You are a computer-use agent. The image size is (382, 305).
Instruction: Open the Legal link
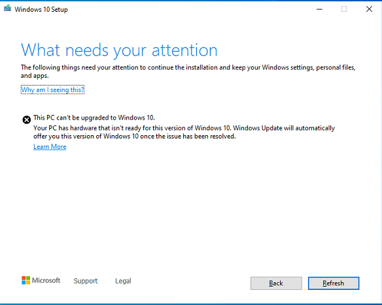point(123,281)
